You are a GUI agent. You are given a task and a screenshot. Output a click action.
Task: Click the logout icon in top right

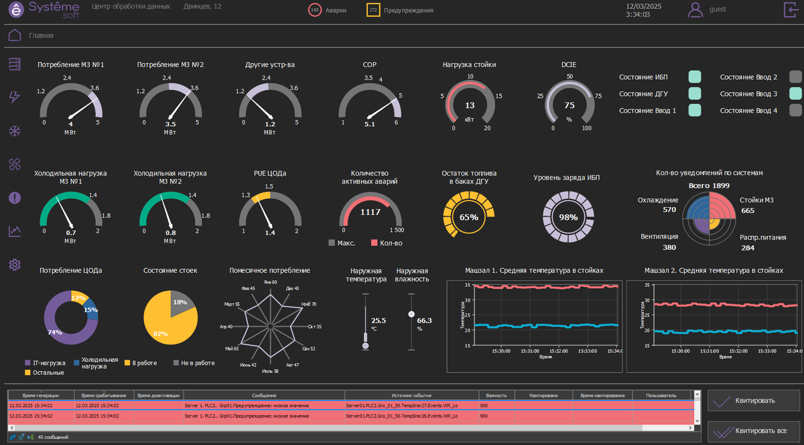(x=791, y=9)
